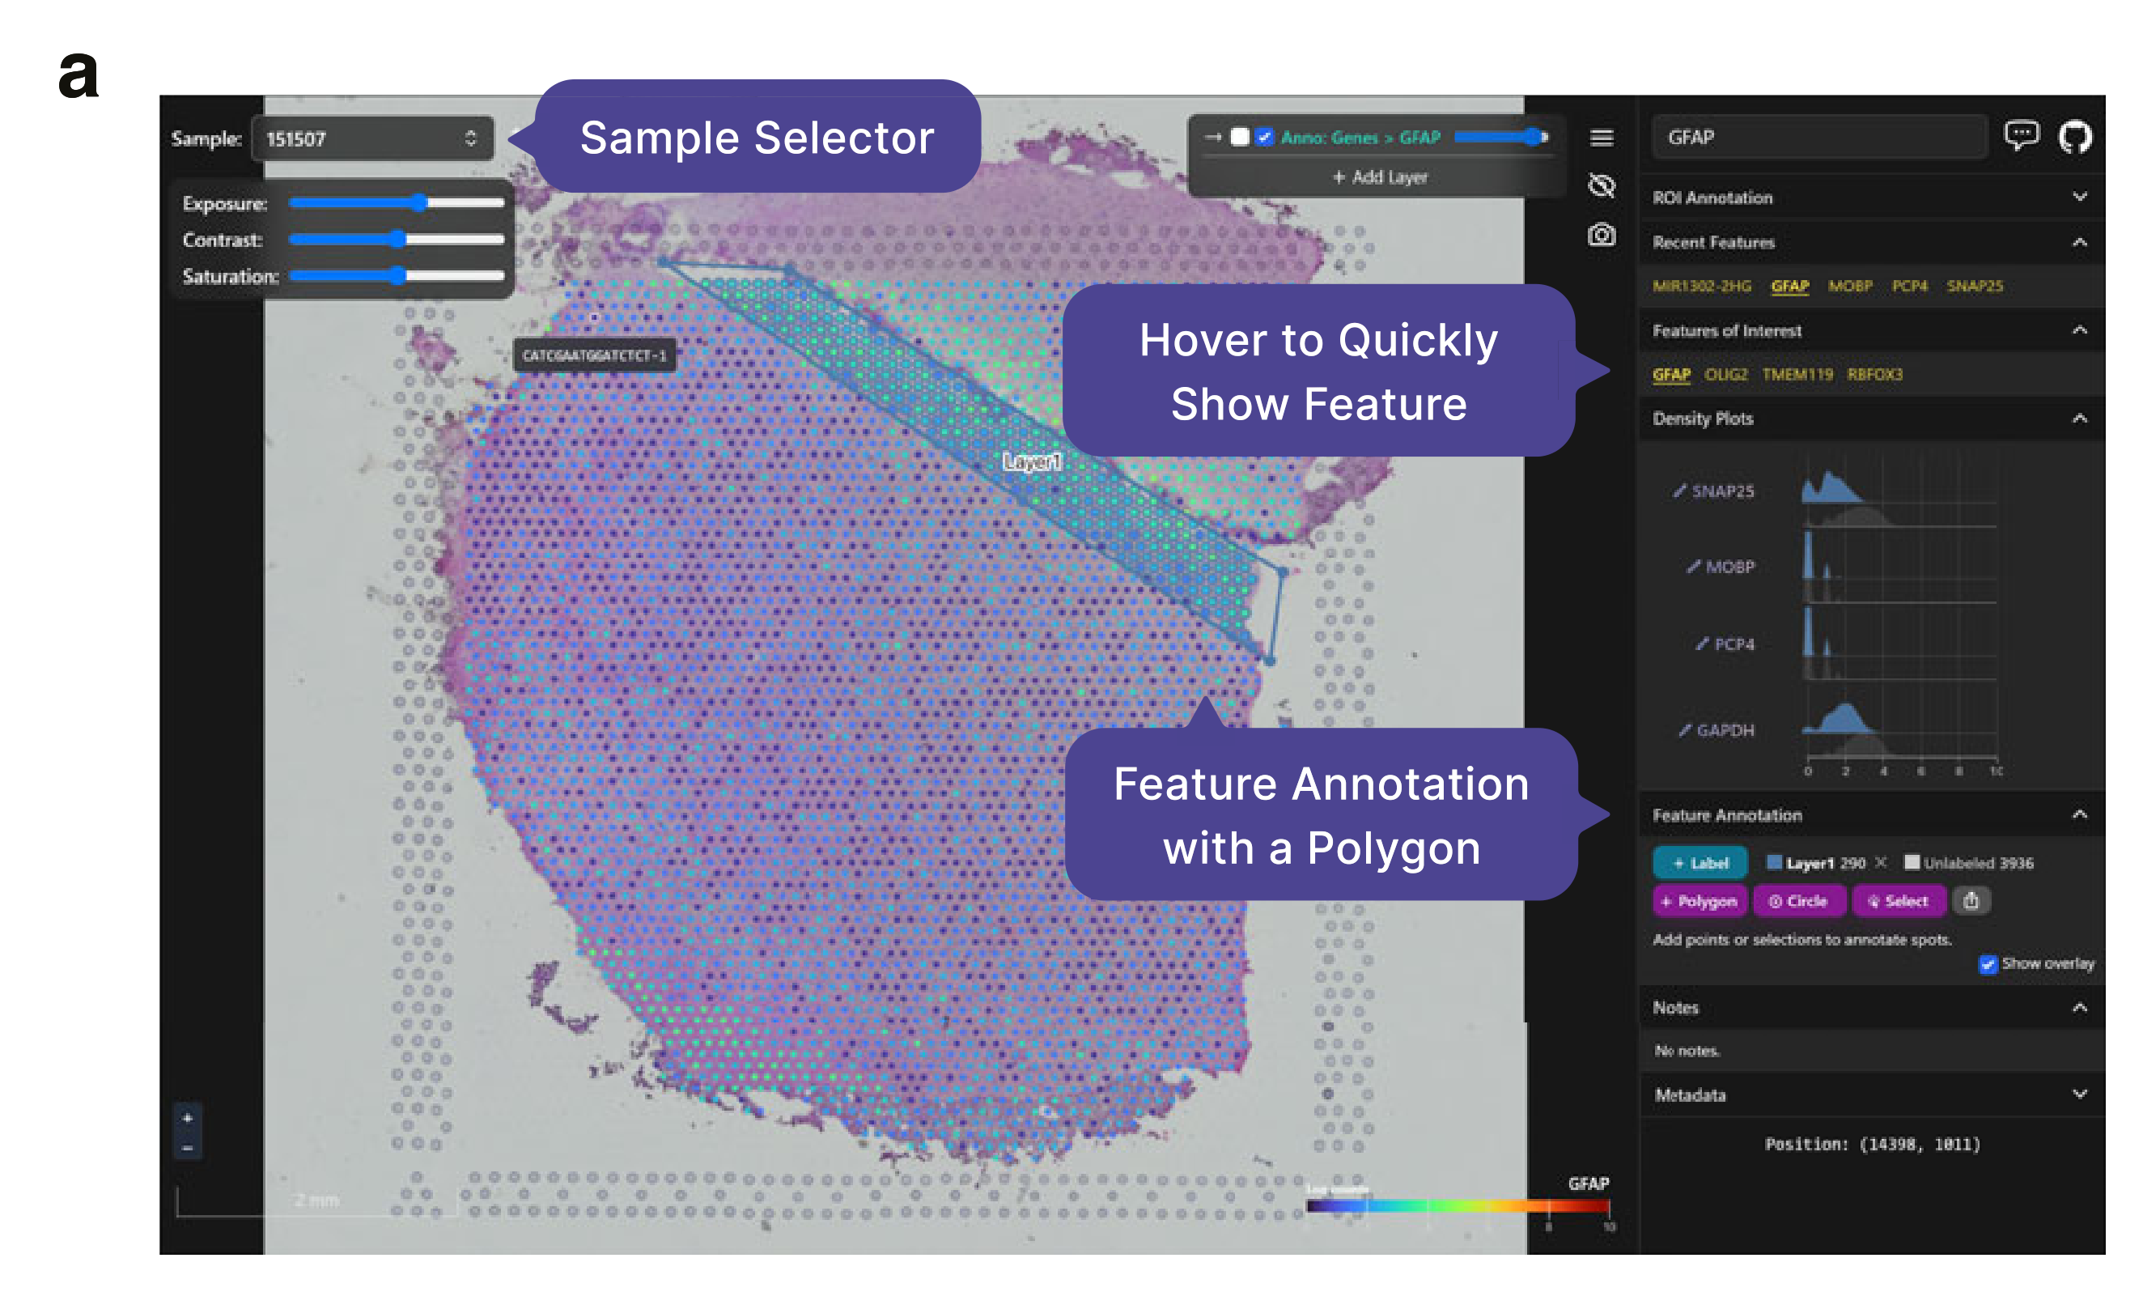Select OLIG2 in Features of Interest
The image size is (2143, 1309).
coord(1725,375)
